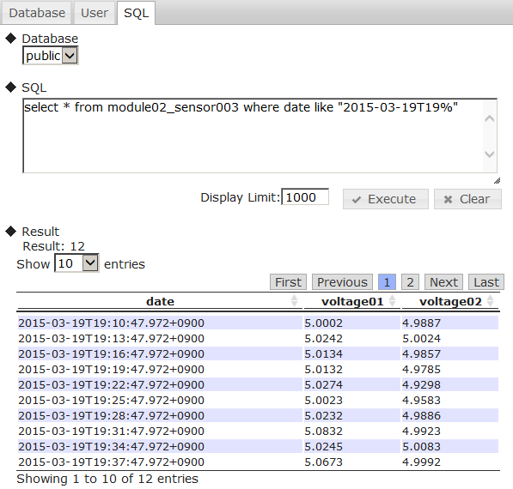The width and height of the screenshot is (513, 489).
Task: Go to the Last results page
Action: coord(486,282)
